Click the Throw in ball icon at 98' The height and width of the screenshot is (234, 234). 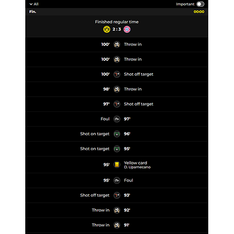(117, 89)
